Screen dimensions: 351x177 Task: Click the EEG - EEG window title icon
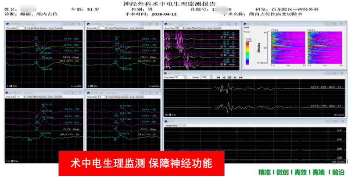click(x=166, y=73)
